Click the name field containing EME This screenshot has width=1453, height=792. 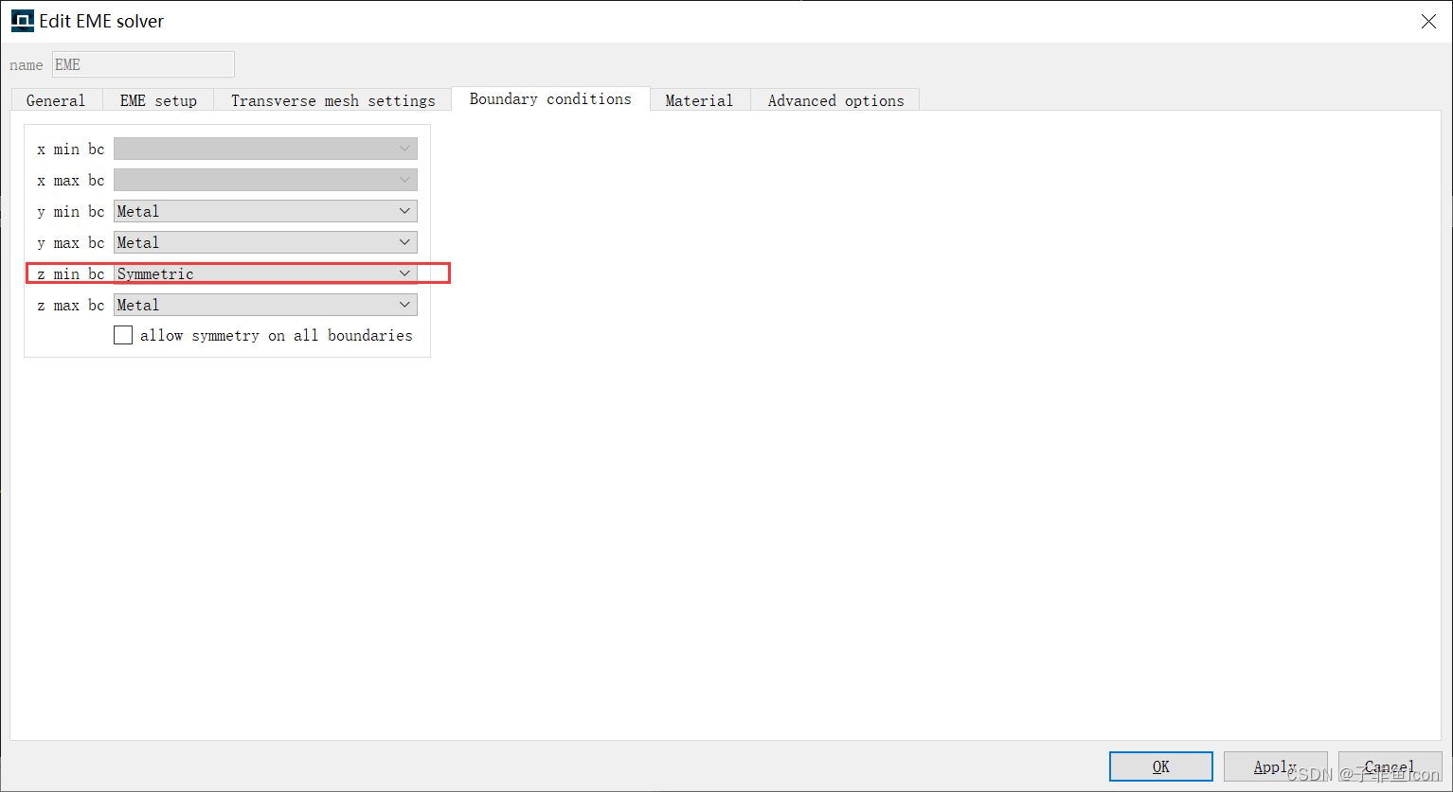pyautogui.click(x=143, y=64)
